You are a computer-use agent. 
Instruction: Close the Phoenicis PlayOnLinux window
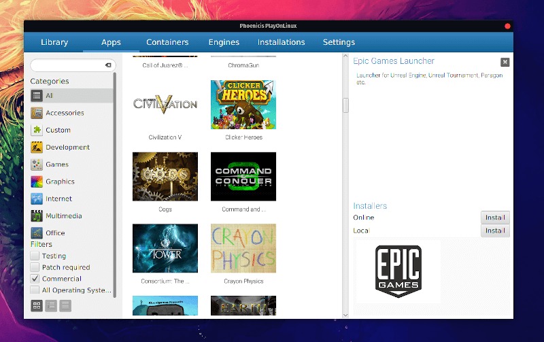point(507,26)
